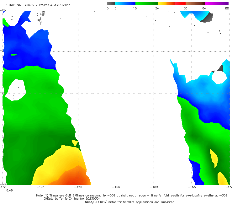Click the color bar label '50'
This screenshot has height=204, width=232.
click(x=185, y=8)
